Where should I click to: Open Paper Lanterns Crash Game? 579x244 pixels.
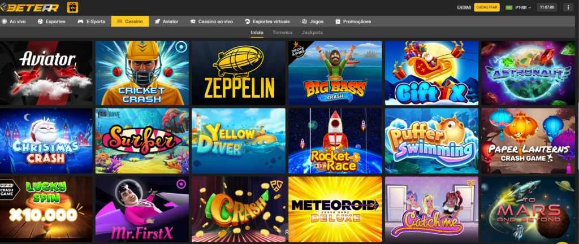click(528, 141)
